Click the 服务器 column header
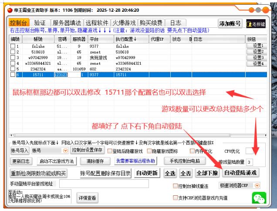 [x=79, y=39]
